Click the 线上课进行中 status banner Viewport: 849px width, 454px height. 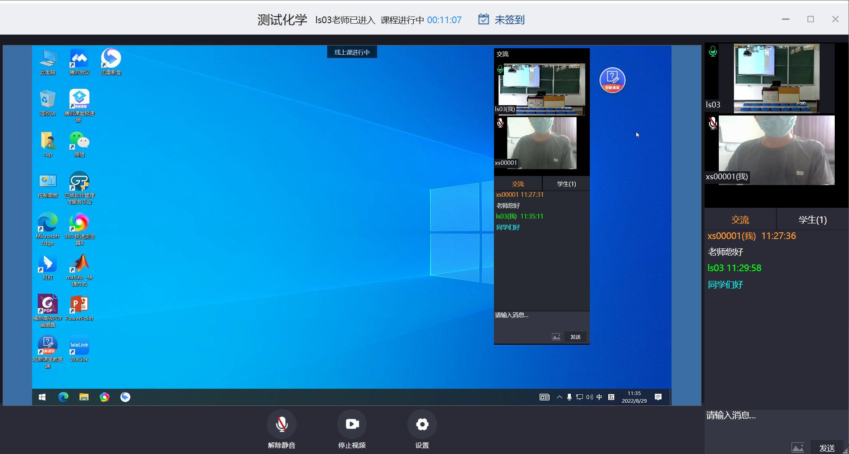point(352,52)
